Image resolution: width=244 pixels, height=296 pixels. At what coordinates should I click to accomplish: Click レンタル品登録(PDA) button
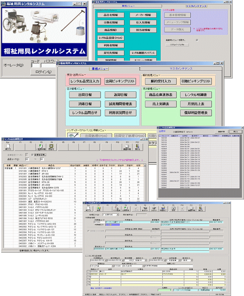point(111,38)
